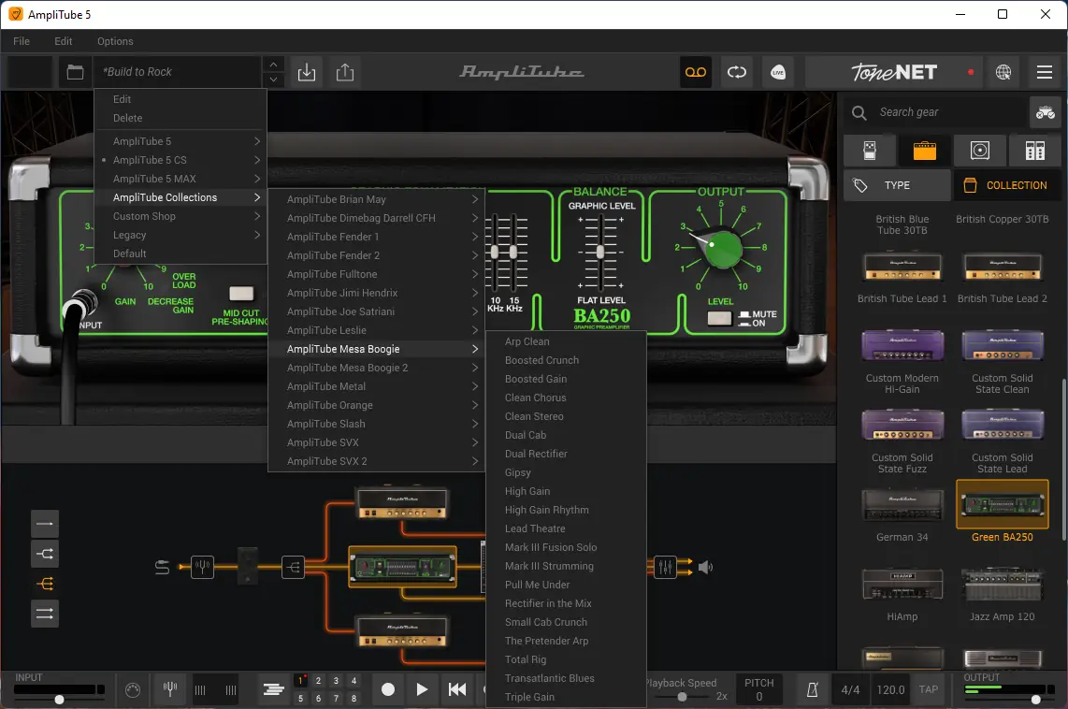Open the Options menu
The width and height of the screenshot is (1068, 709).
point(115,41)
